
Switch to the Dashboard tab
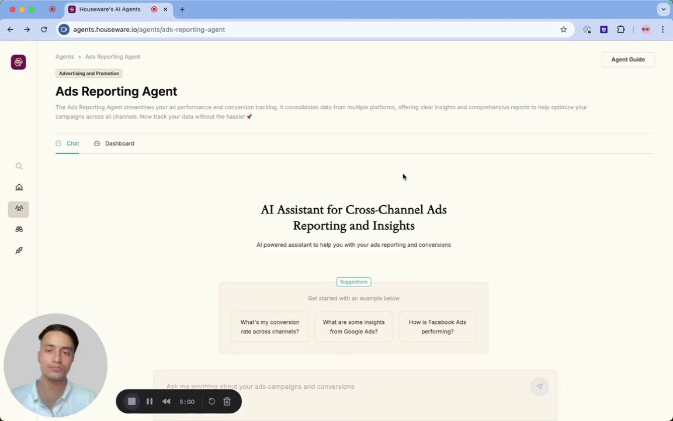click(114, 143)
